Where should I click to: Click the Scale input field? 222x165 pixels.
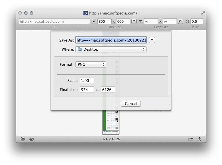87,81
